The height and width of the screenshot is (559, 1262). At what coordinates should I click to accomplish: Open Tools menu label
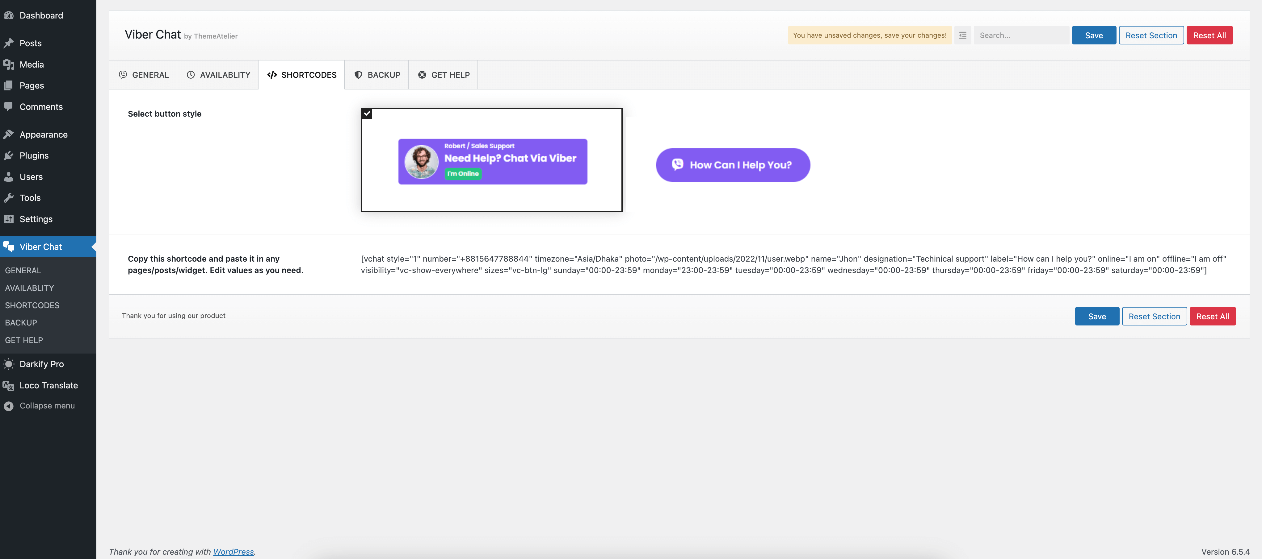pos(30,197)
